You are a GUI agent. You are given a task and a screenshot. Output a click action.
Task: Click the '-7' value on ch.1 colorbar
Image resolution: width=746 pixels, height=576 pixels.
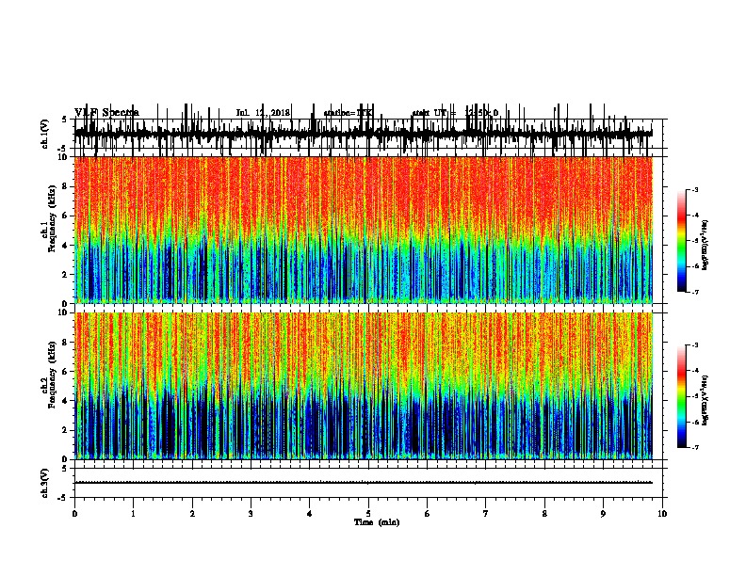[x=694, y=292]
